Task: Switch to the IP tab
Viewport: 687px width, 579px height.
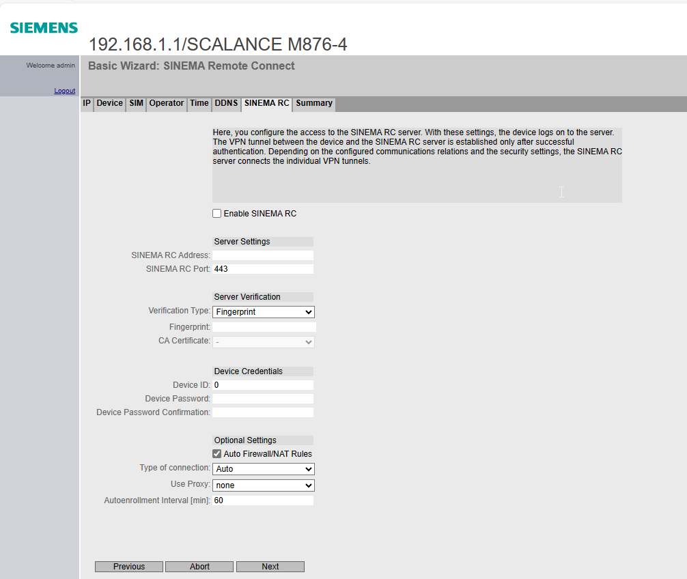Action: 87,104
